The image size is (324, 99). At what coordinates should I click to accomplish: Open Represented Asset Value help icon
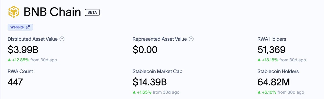click(x=191, y=39)
